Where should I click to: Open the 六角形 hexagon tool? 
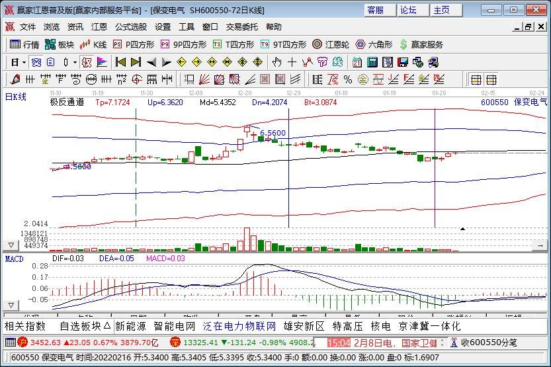pos(374,44)
